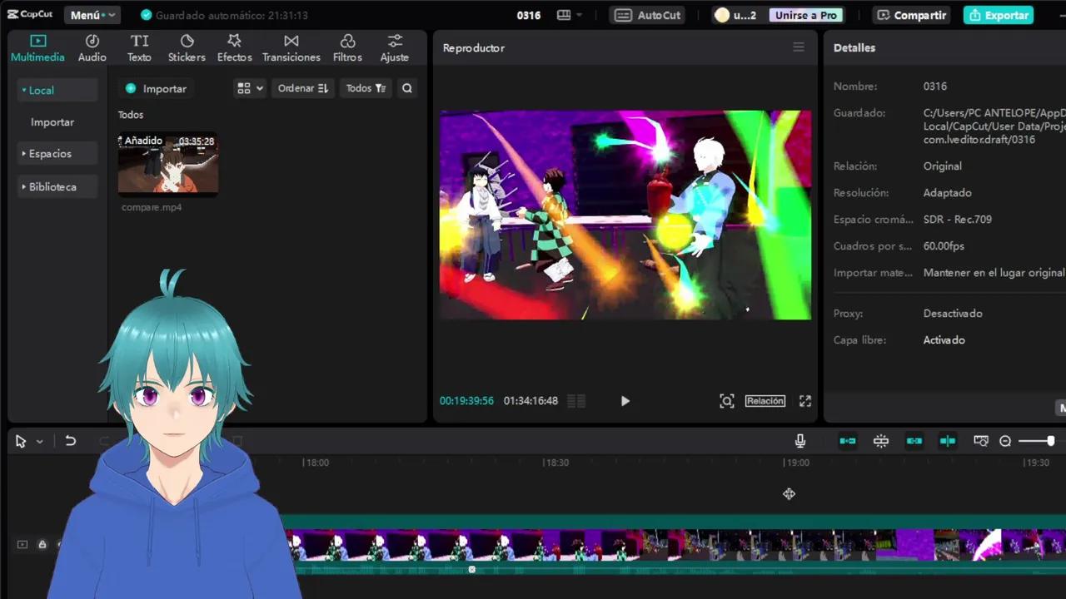Screen dimensions: 1066x599
Task: Click the Resolución Adaptado value
Action: coord(948,193)
